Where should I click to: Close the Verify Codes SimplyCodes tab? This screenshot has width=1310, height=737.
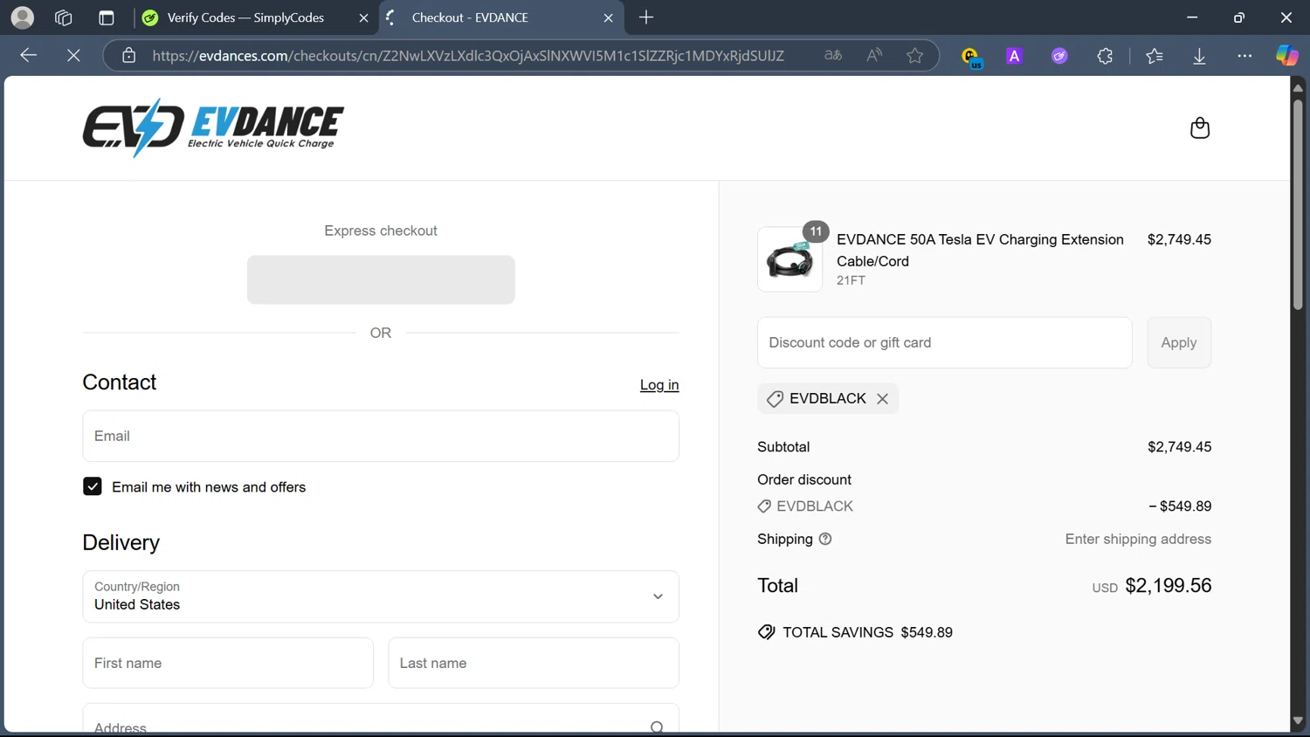pyautogui.click(x=364, y=17)
